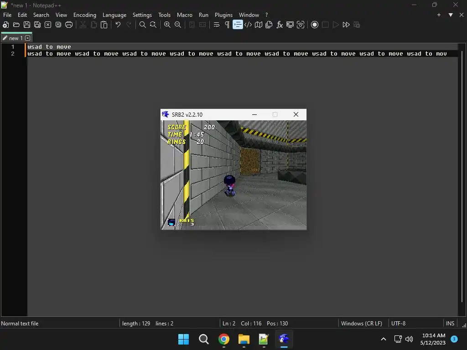The height and width of the screenshot is (350, 467).
Task: Open the Language menu
Action: [x=114, y=15]
